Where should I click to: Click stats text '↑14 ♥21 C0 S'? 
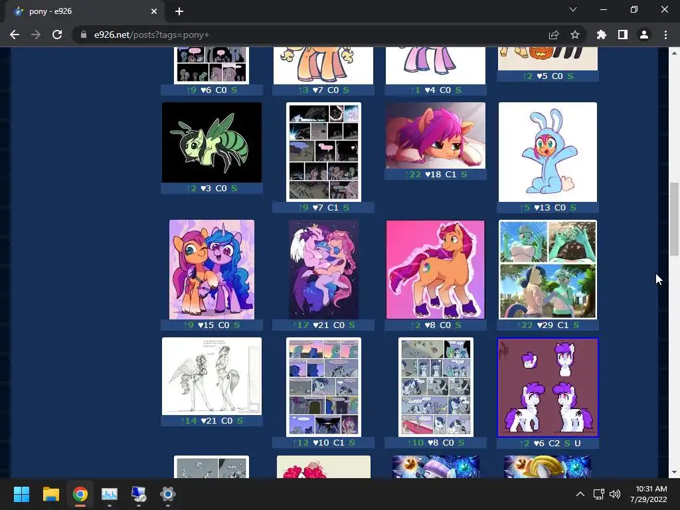(212, 420)
